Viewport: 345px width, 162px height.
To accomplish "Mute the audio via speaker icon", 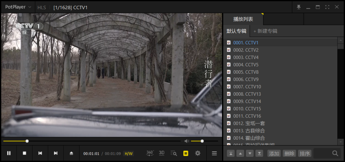I will click(187, 141).
